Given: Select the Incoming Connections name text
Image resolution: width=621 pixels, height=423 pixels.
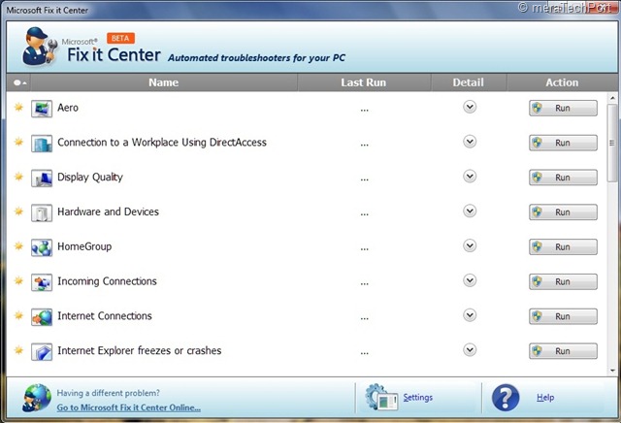Looking at the screenshot, I should [107, 281].
